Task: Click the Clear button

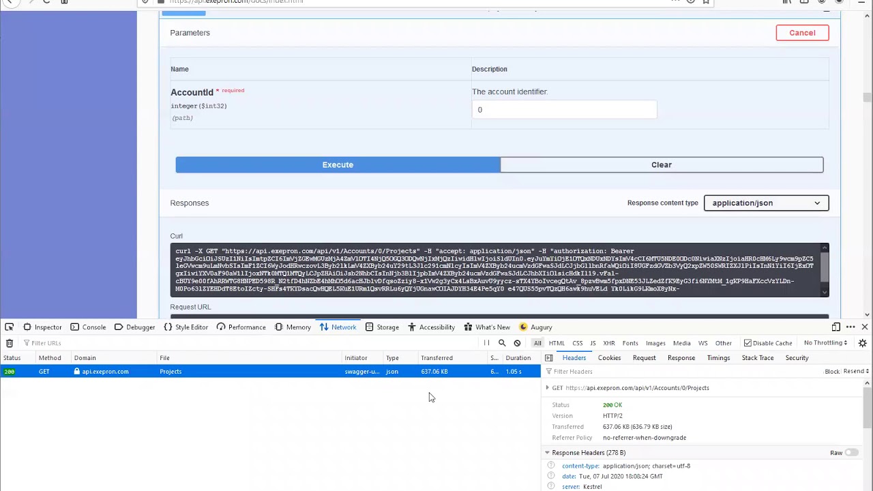Action: click(x=662, y=164)
